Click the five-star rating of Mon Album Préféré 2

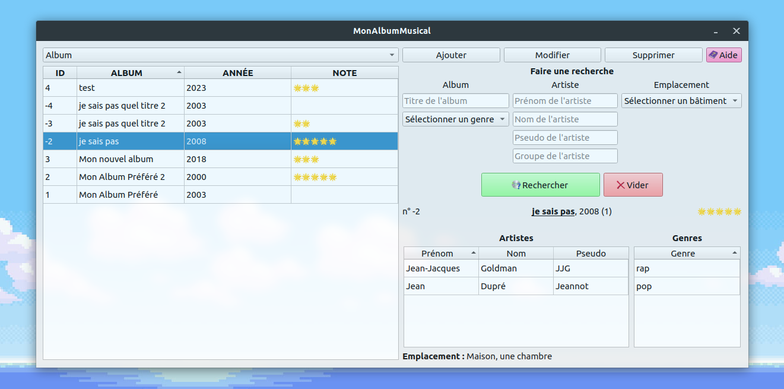(x=315, y=177)
